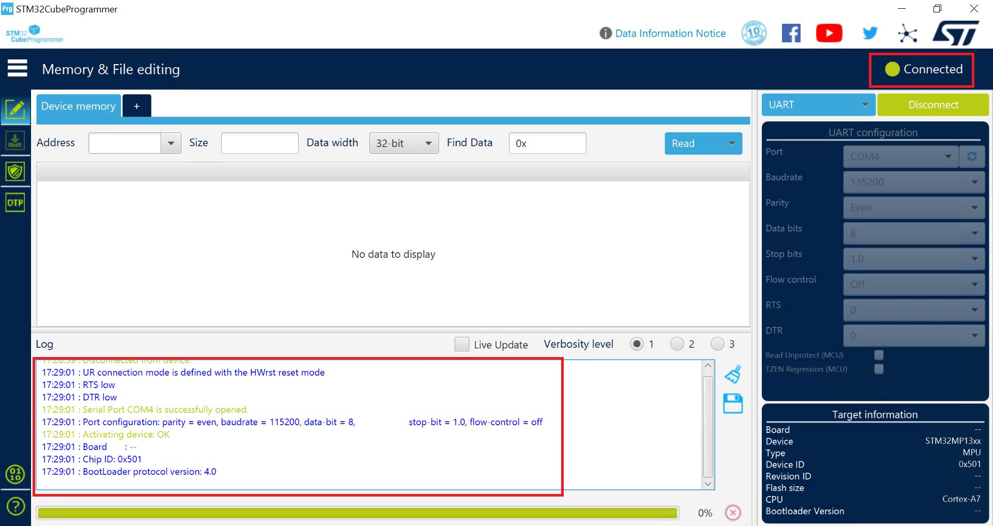Switch to the Device memory tab
Screen dimensions: 993x526
coord(79,106)
